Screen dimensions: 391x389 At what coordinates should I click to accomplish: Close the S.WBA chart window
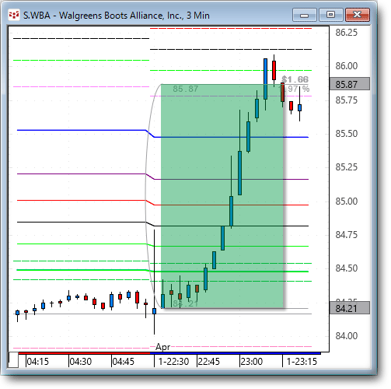[358, 15]
